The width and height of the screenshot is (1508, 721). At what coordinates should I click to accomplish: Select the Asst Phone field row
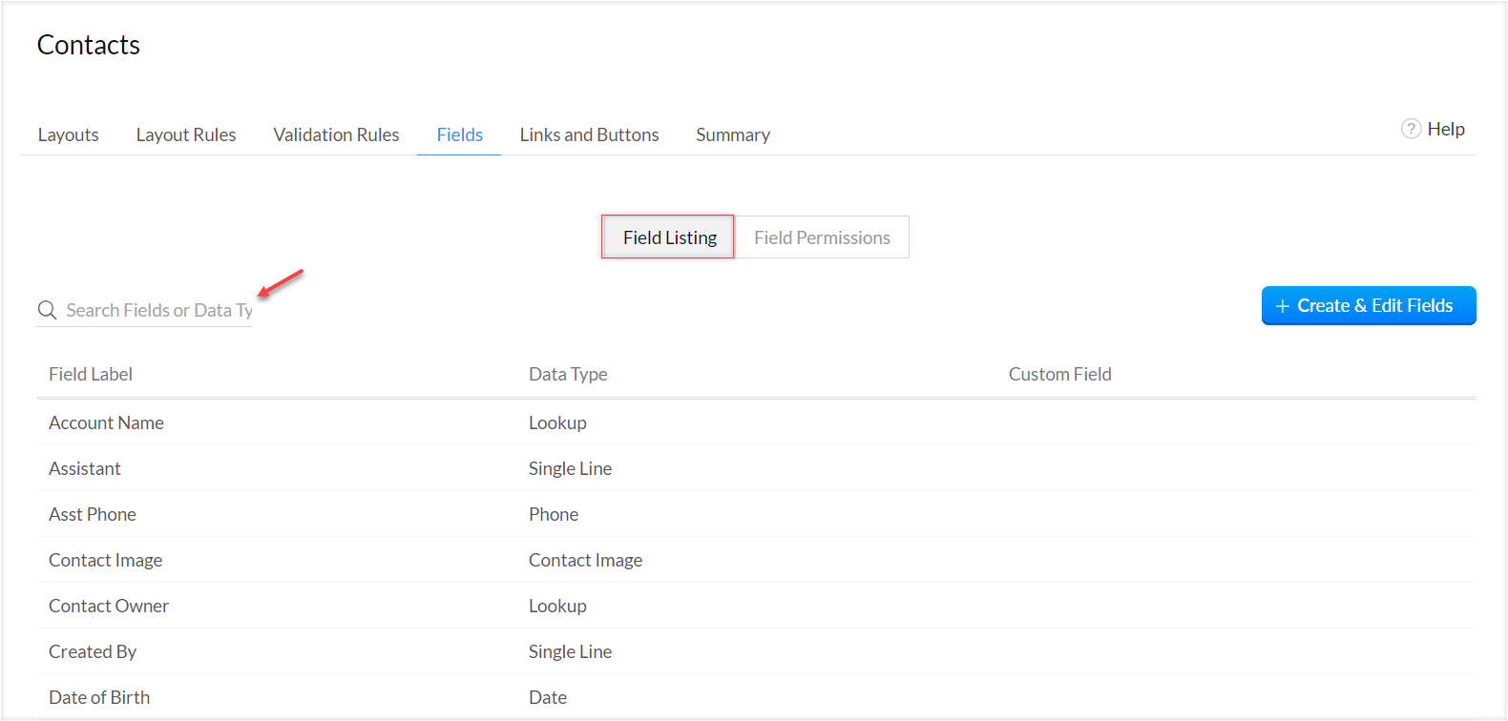point(93,514)
